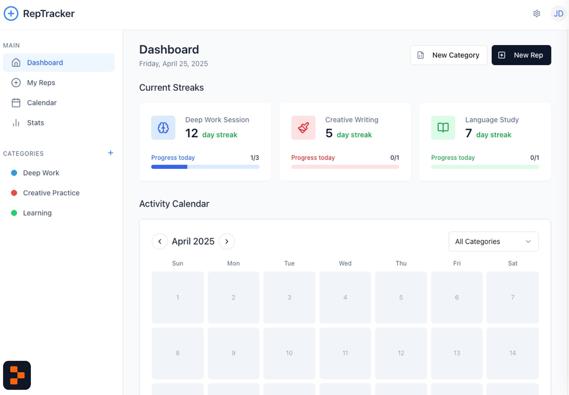Click the red dot beside Creative Practice
The width and height of the screenshot is (569, 395).
(x=14, y=193)
